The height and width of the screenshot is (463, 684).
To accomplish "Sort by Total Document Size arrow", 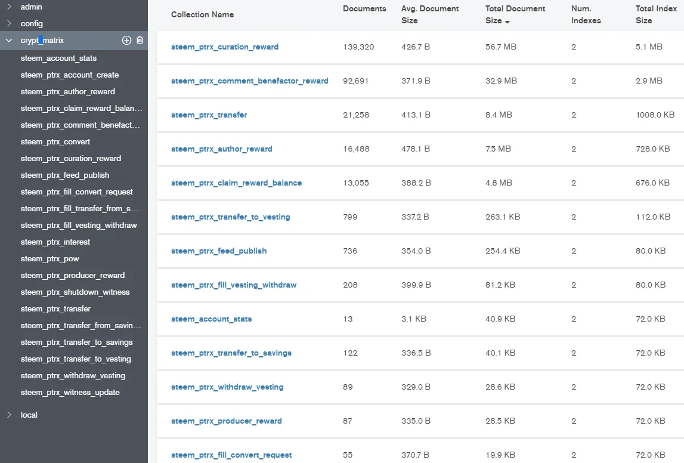I will 507,21.
